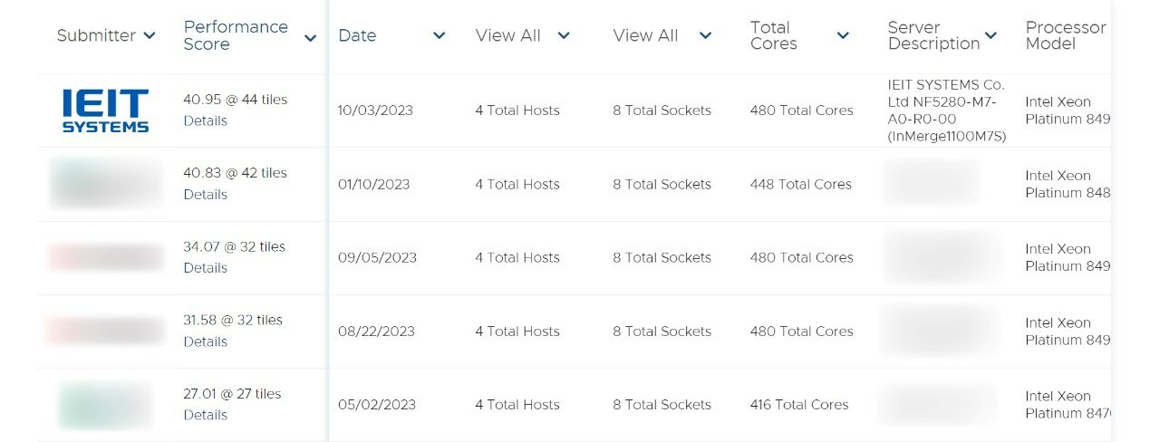The width and height of the screenshot is (1150, 442).
Task: Click the IEIT NF5280-M7 server description
Action: [x=947, y=110]
